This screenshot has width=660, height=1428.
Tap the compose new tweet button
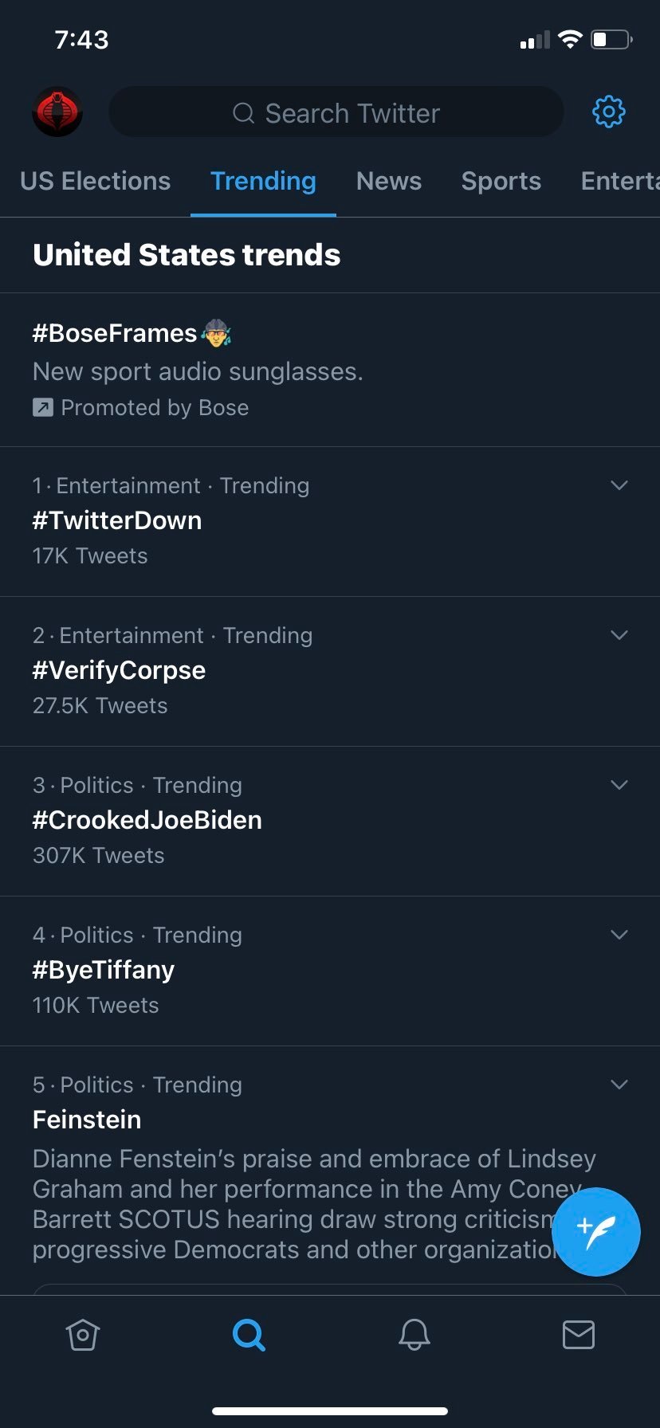(x=595, y=1232)
